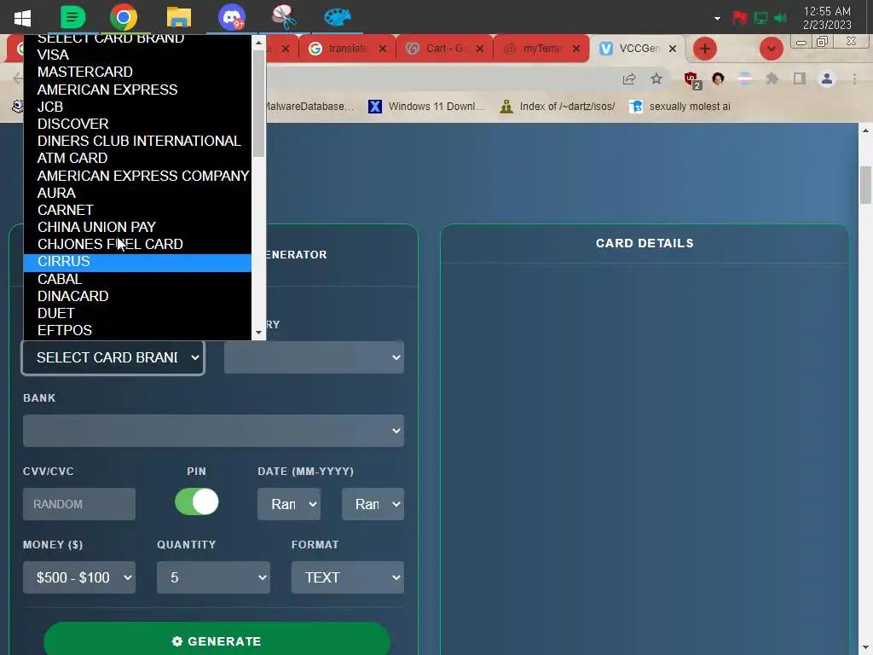This screenshot has width=873, height=655.
Task: Open the MalwareDatabase bookmark
Action: click(309, 107)
